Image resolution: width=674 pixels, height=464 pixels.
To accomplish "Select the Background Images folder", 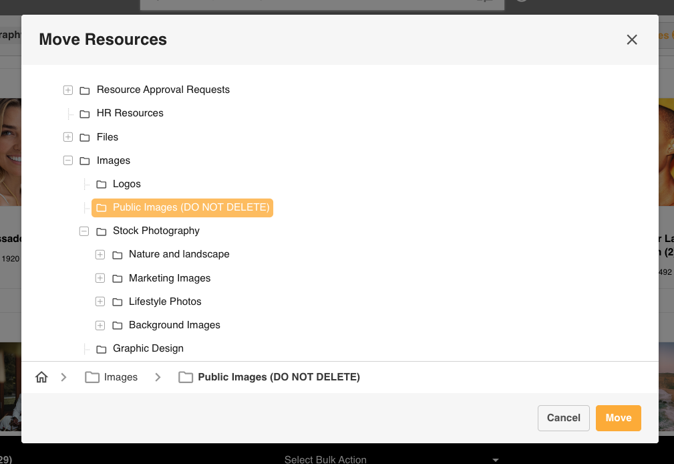I will [174, 325].
